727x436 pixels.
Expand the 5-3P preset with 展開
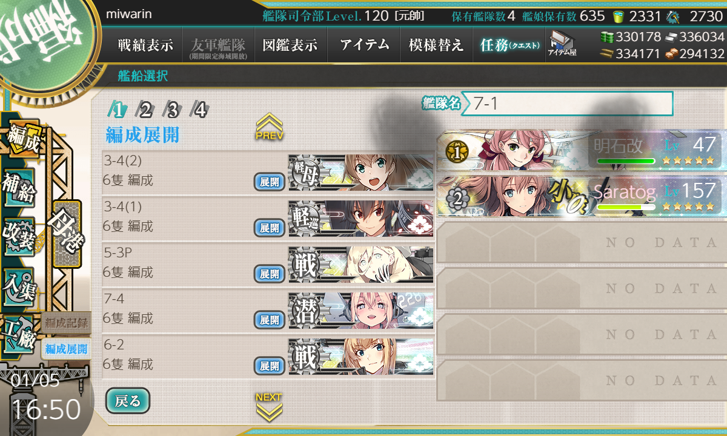pyautogui.click(x=269, y=274)
